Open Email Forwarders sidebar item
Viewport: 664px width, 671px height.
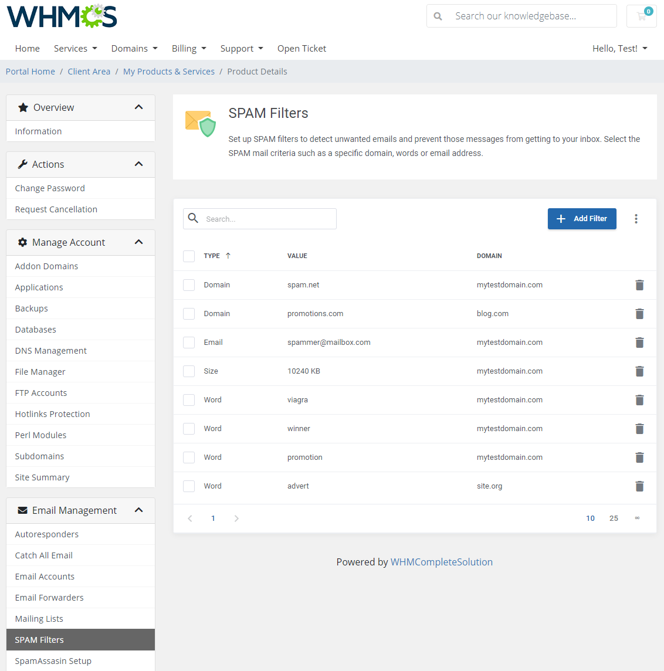tap(80, 598)
